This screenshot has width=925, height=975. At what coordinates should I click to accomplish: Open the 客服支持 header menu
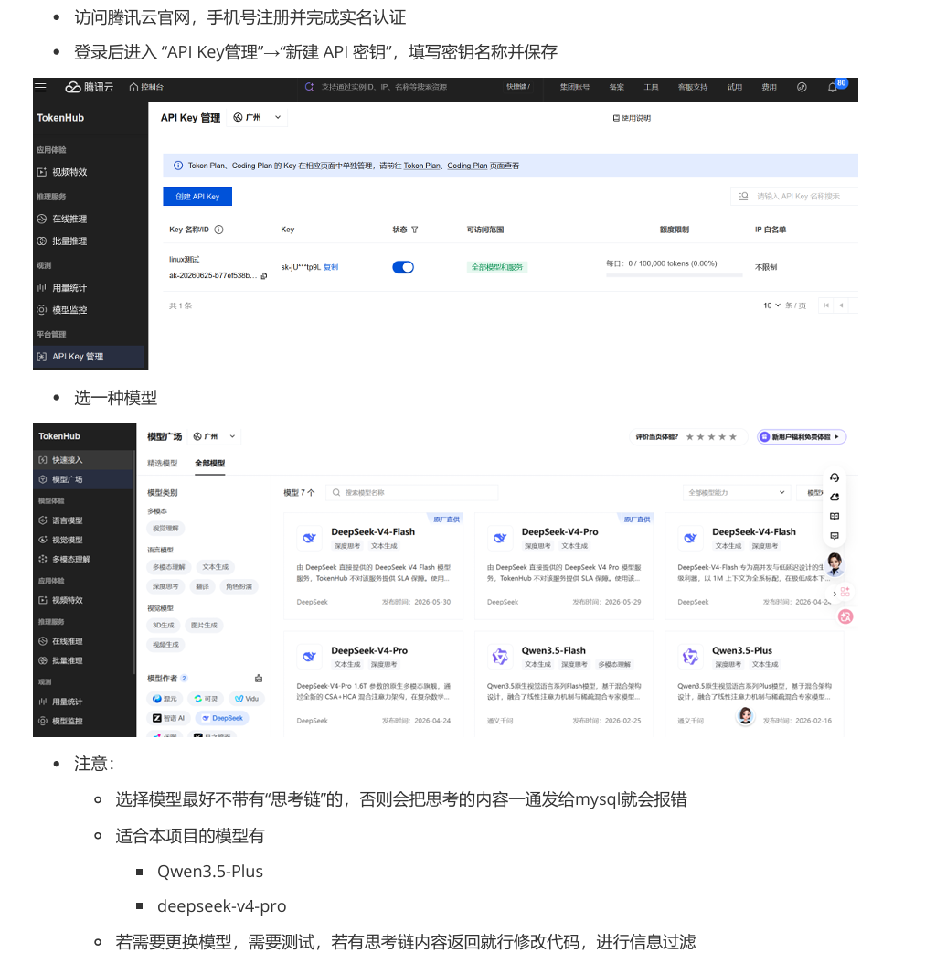pyautogui.click(x=693, y=87)
